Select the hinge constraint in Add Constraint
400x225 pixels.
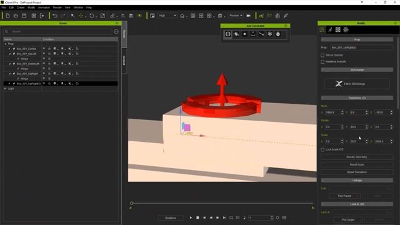[228, 34]
